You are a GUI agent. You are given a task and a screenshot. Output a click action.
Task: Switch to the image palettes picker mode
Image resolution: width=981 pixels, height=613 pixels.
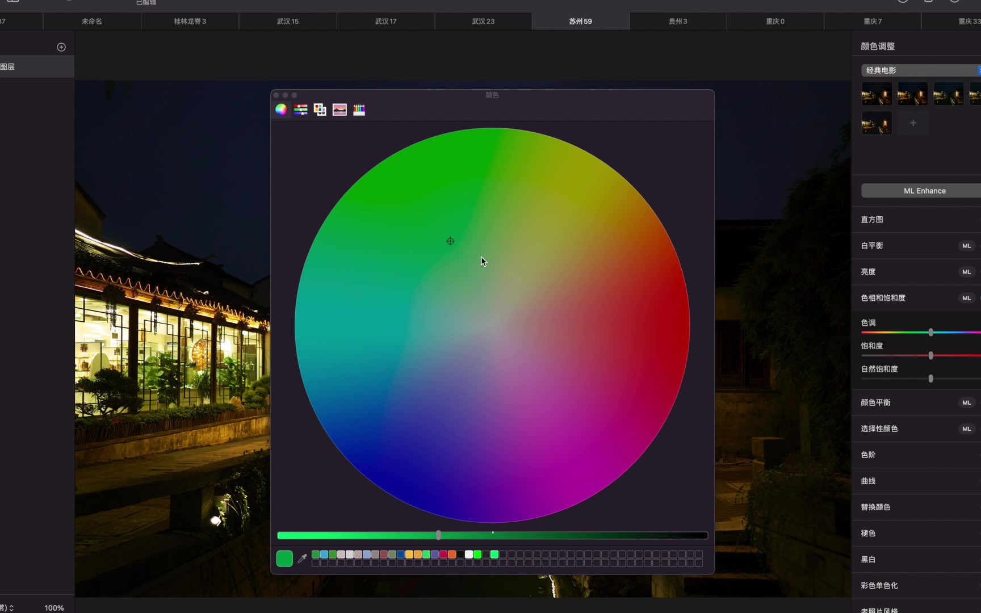click(339, 110)
